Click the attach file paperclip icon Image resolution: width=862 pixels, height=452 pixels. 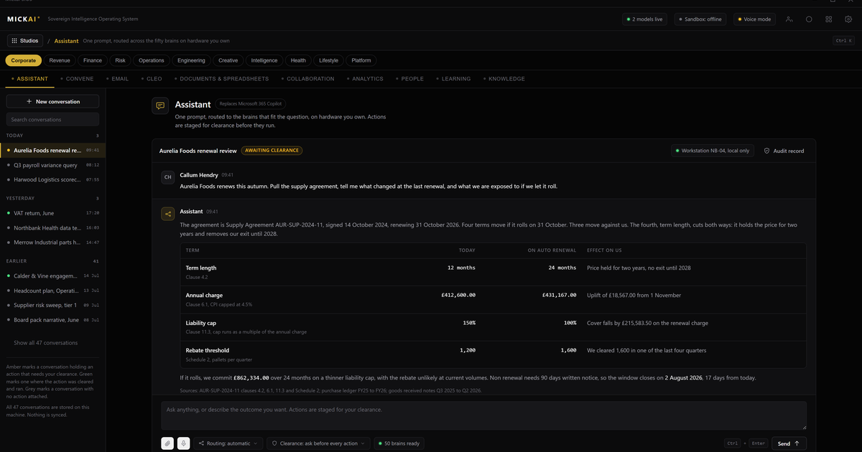pyautogui.click(x=167, y=443)
